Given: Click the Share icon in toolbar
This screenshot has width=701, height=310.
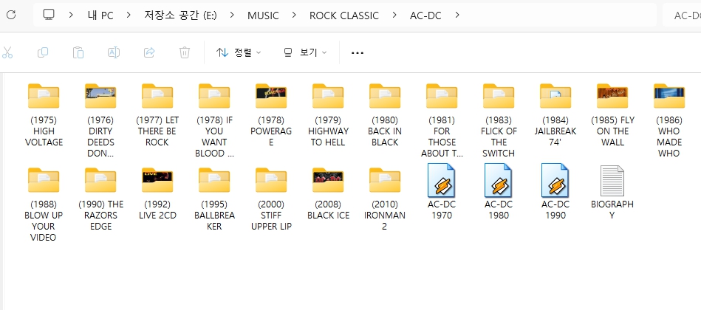Looking at the screenshot, I should click(x=149, y=52).
